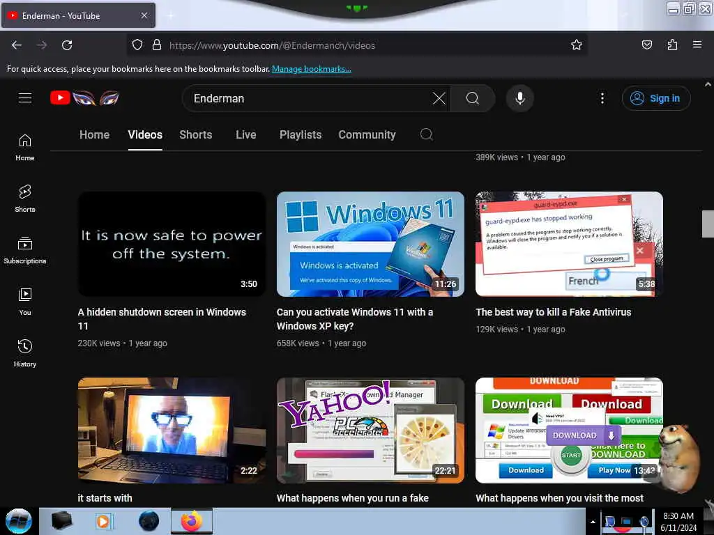Click the Enderman - YouTube browser tab

click(78, 15)
